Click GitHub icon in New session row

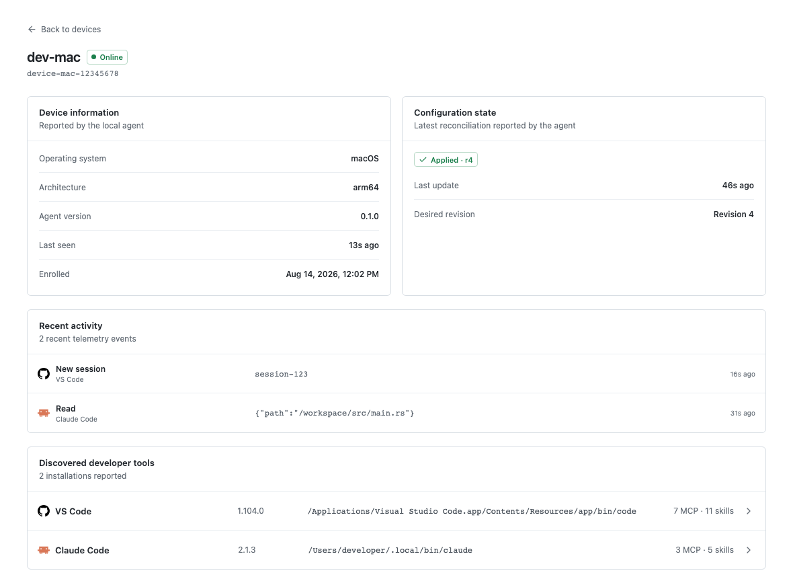[44, 374]
